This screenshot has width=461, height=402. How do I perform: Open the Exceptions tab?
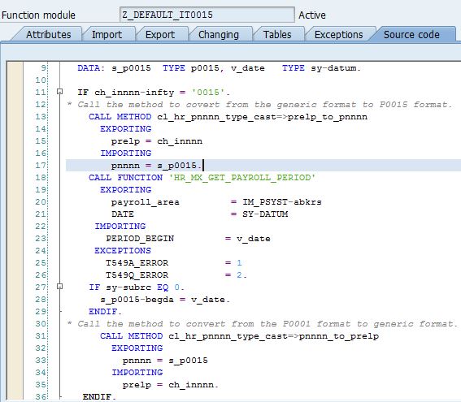(x=338, y=35)
